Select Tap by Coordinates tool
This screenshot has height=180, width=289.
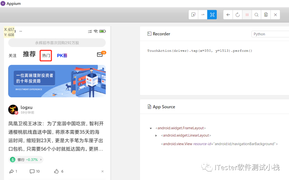pos(212,15)
